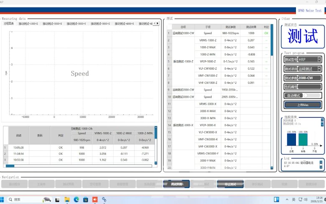This screenshot has height=204, width=326.
Task: Open the black square app on the taskbar
Action: point(57,200)
